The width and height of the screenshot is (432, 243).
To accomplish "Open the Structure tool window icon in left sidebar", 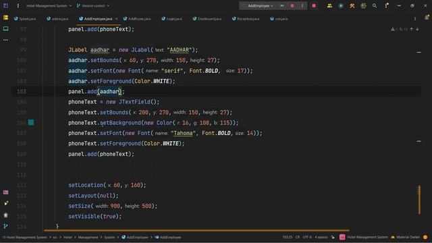I will 6,28.
